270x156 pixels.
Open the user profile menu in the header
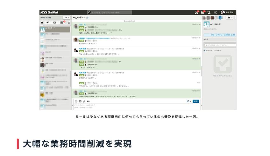click(227, 12)
